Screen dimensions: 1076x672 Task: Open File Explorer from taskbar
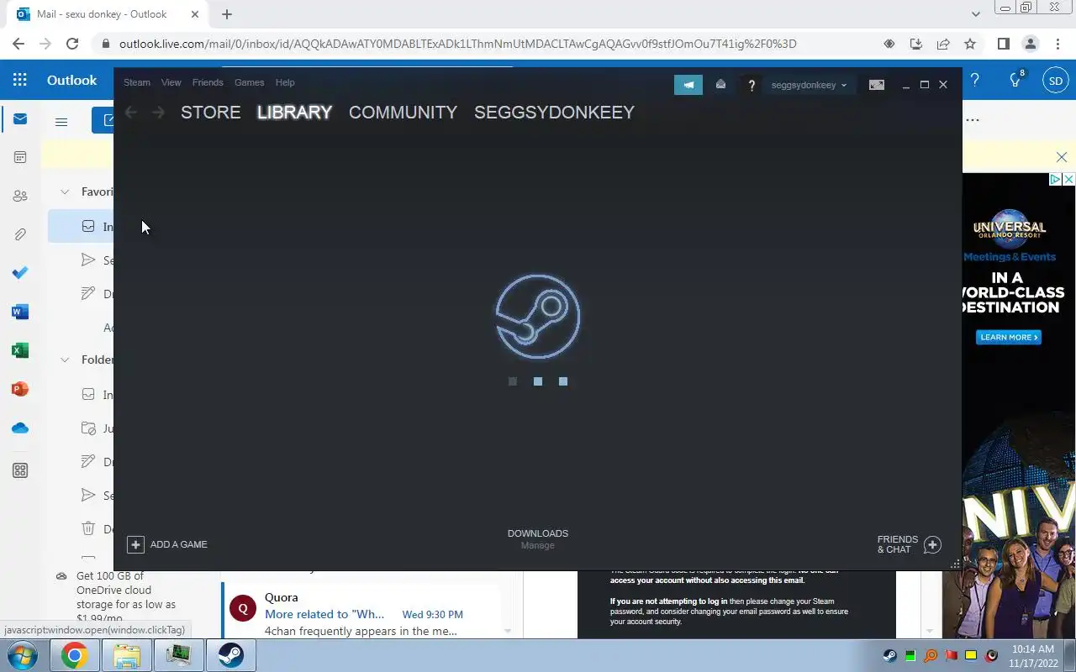point(126,655)
